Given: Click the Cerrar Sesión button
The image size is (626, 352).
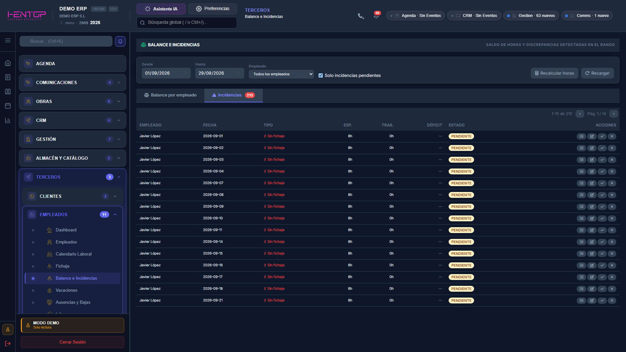Looking at the screenshot, I should (x=72, y=342).
